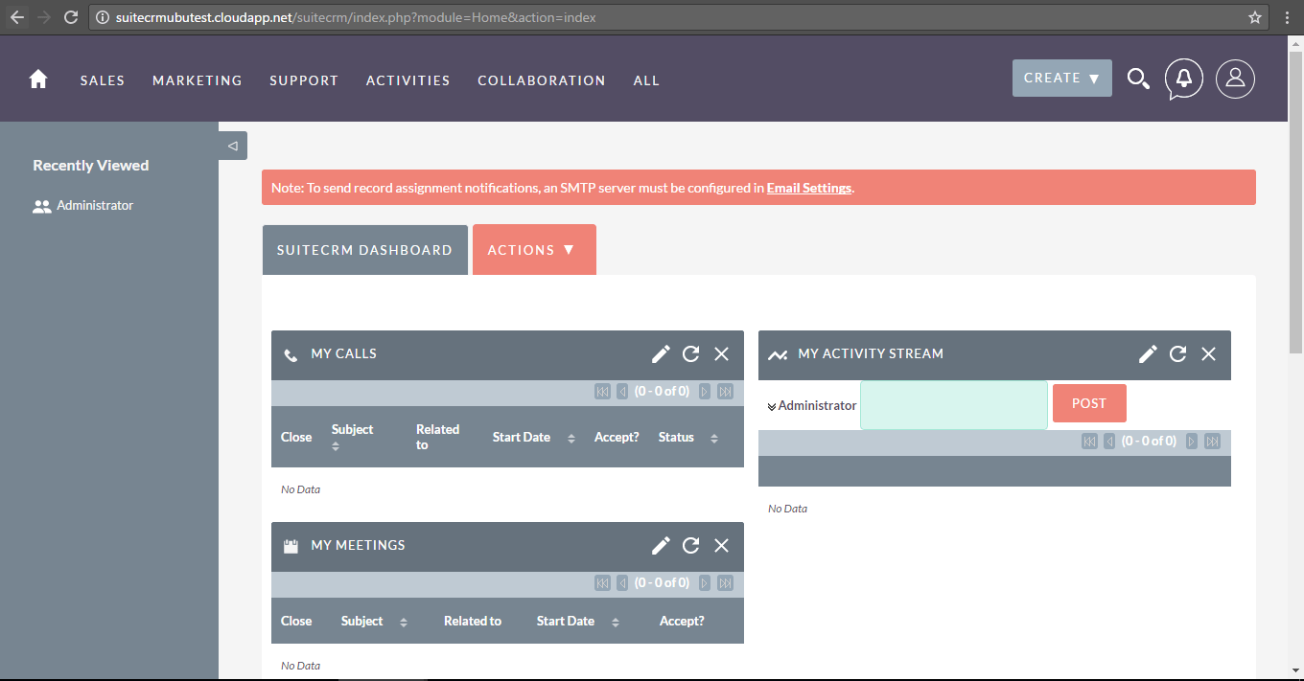Collapse the Recently Viewed sidebar

click(233, 146)
